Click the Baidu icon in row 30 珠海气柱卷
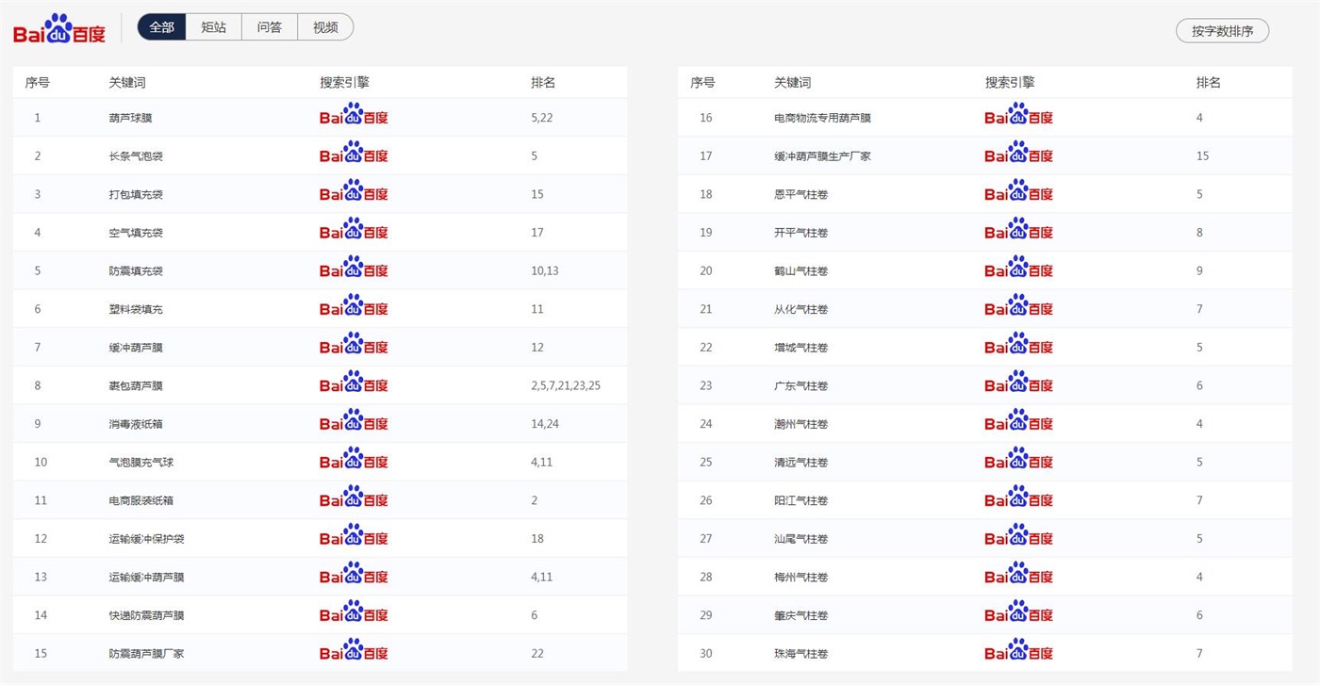Screen dimensions: 1320x685 click(x=1018, y=651)
